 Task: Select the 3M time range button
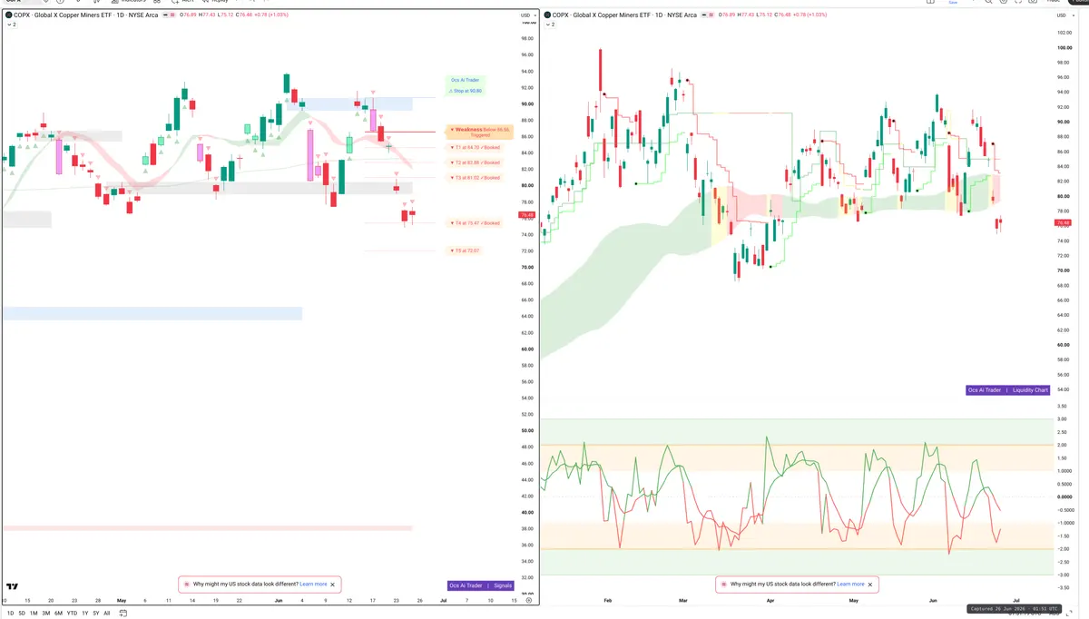[46, 614]
